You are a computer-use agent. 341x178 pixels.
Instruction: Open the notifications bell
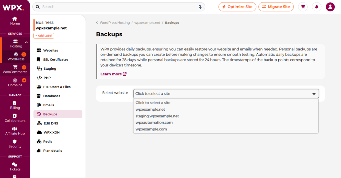(317, 7)
